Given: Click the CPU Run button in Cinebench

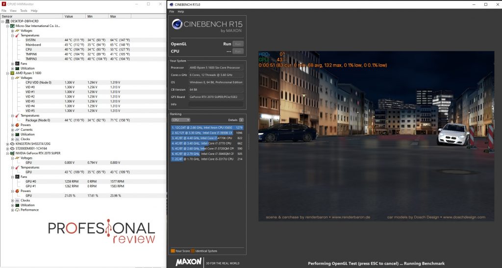Looking at the screenshot, I should point(238,51).
